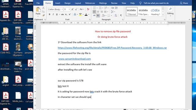The image size is (196, 110).
Task: Open the CCNA 200-30 desktop file
Action: pyautogui.click(x=6, y=34)
